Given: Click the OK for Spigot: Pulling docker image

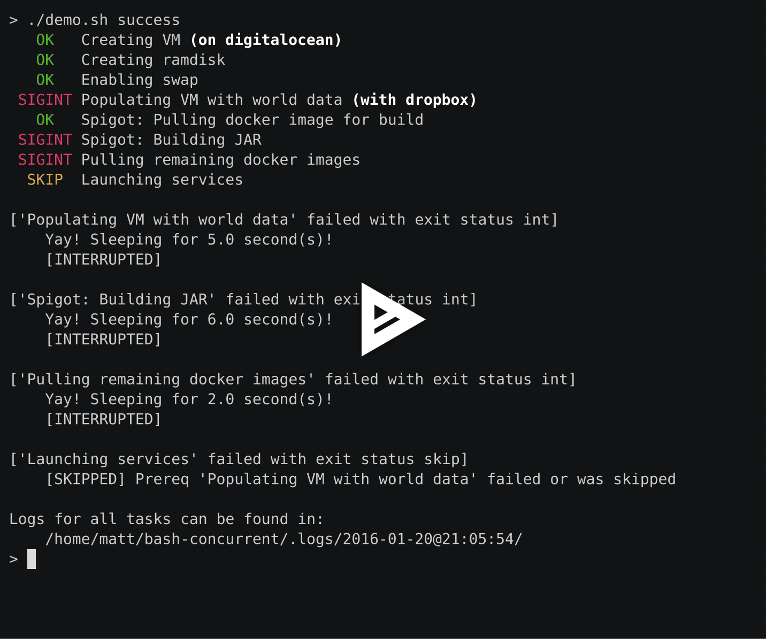Looking at the screenshot, I should pyautogui.click(x=45, y=120).
